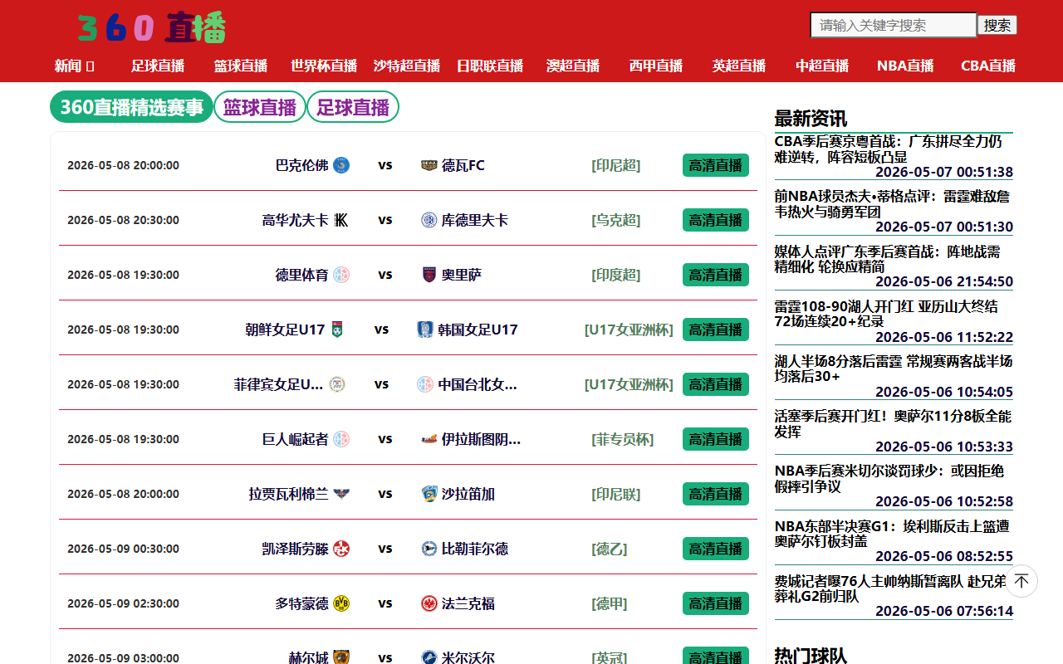Go to 日职联直播 nav item
Viewport: 1063px width, 664px height.
[490, 66]
